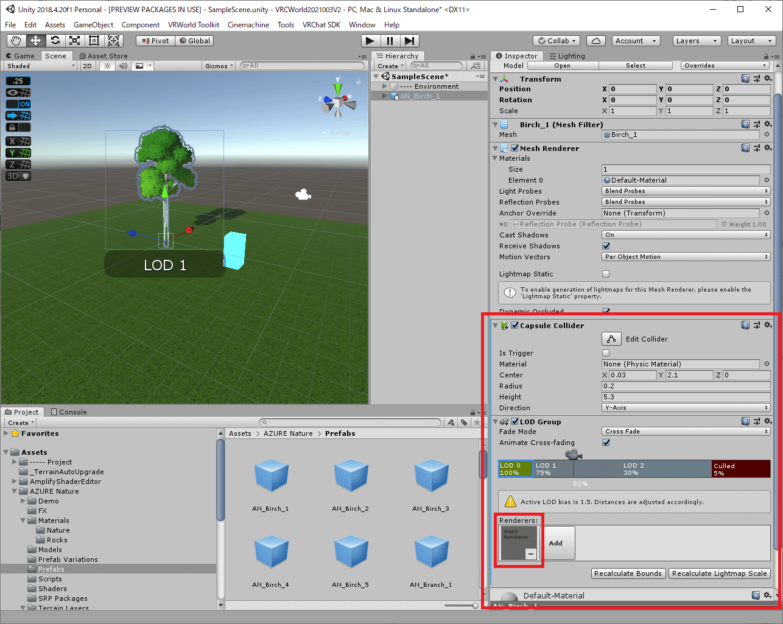Remove Mesh Renderer with minus button

pos(531,554)
